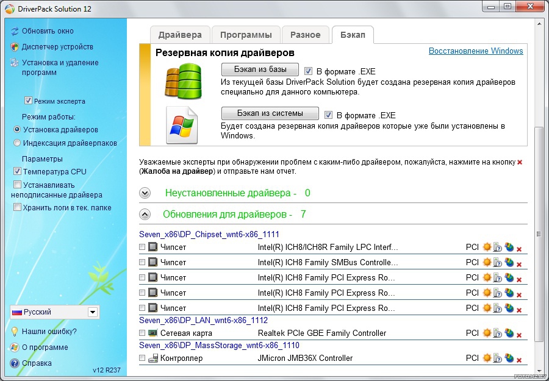Image resolution: width=549 pixels, height=381 pixels.
Task: Click the sun icon in JMicron JMB36X row
Action: tap(487, 358)
